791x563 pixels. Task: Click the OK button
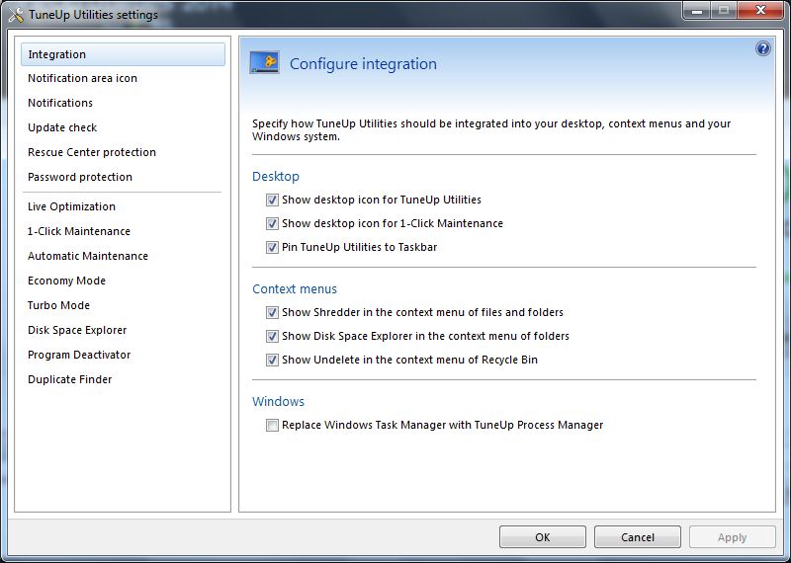pyautogui.click(x=542, y=537)
